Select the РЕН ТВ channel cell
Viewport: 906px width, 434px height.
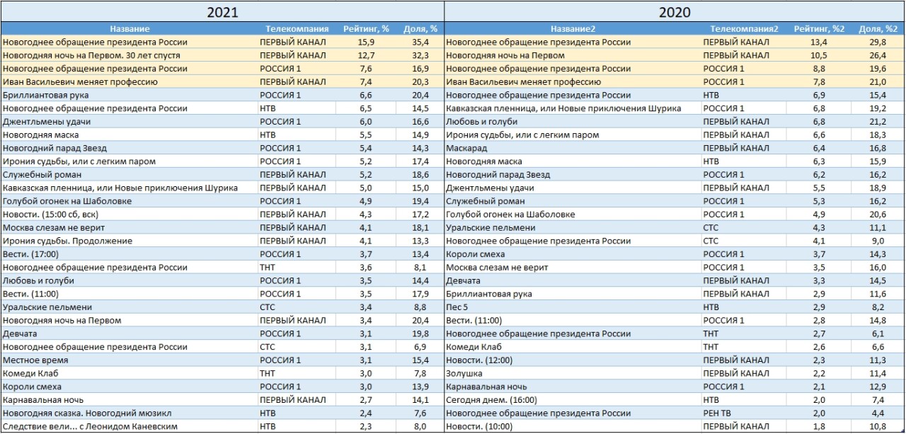point(720,413)
